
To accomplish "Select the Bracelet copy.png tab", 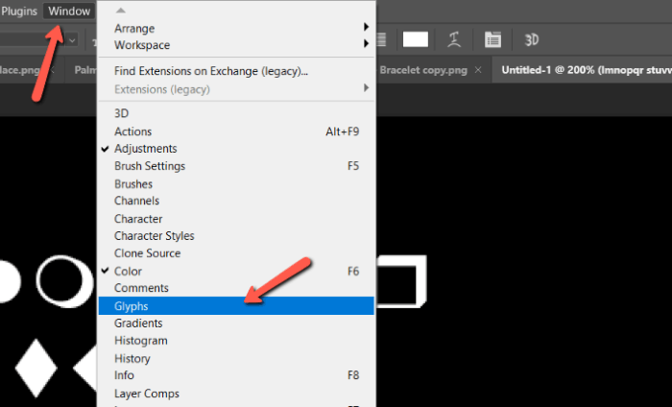I will pos(420,70).
